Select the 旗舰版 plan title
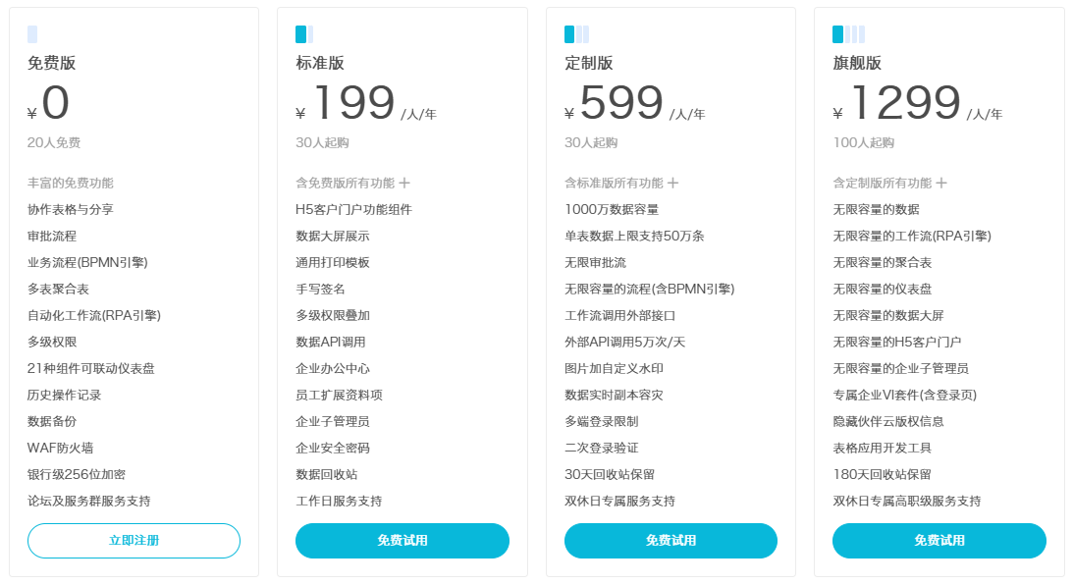The width and height of the screenshot is (1073, 585). (x=857, y=64)
